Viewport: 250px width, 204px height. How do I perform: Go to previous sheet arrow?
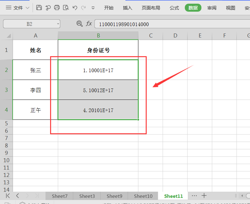pos(18,196)
